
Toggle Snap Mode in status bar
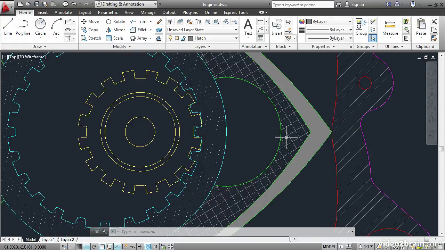[72, 247]
